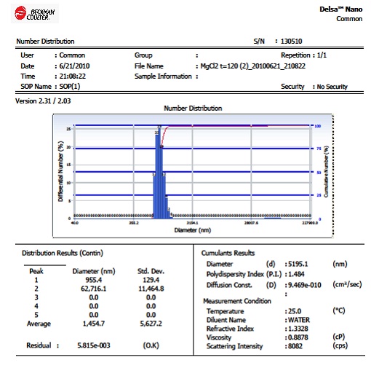Click the No Security field value

pyautogui.click(x=332, y=87)
